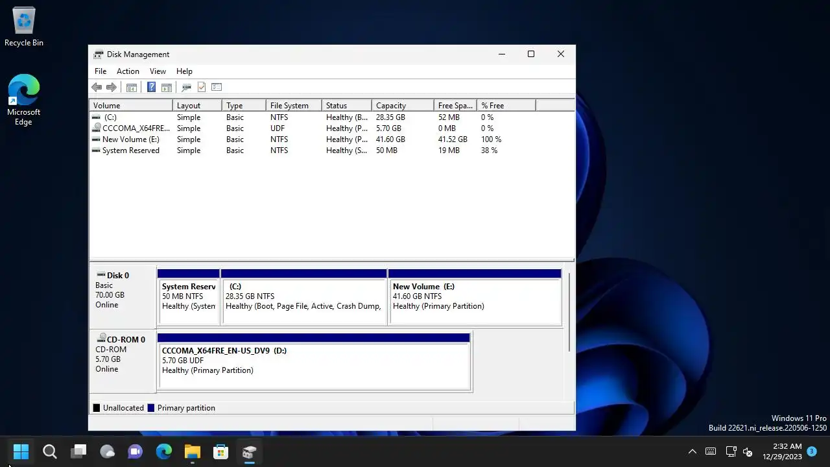Open the Widgets taskbar icon

(x=107, y=451)
